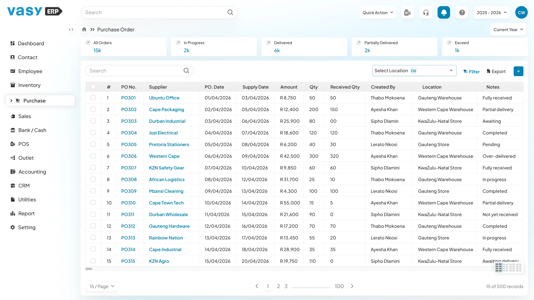
Task: Open the Quick Action menu
Action: coord(377,12)
